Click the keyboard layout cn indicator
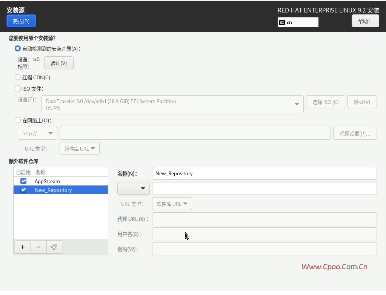386x295 pixels. pos(298,22)
